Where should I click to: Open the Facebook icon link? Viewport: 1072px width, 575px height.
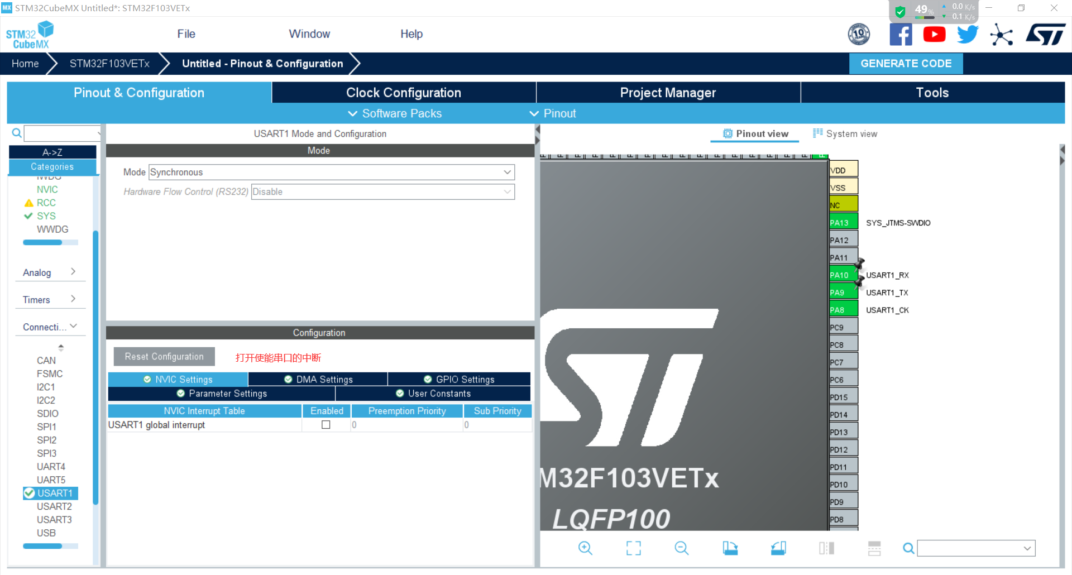click(901, 35)
